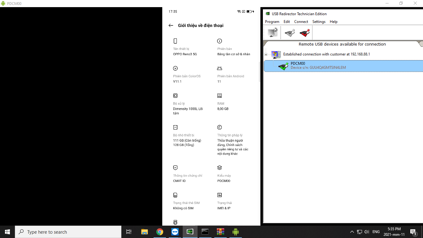The width and height of the screenshot is (423, 238).
Task: Click the disconnect-from-customer computer toolbar icon
Action: pos(273,32)
